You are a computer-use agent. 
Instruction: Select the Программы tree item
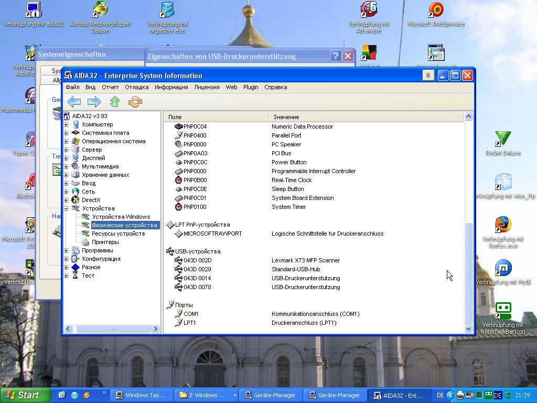point(97,250)
